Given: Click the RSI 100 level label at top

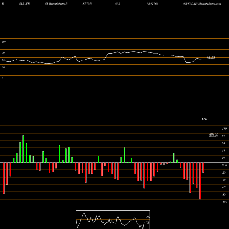Looking at the screenshot, I should 4,42.
